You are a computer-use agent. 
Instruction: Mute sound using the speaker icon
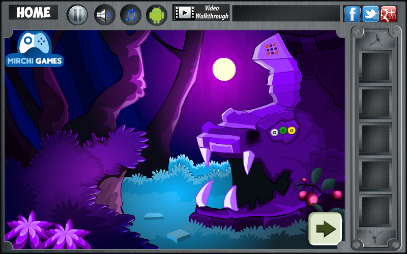(x=104, y=15)
